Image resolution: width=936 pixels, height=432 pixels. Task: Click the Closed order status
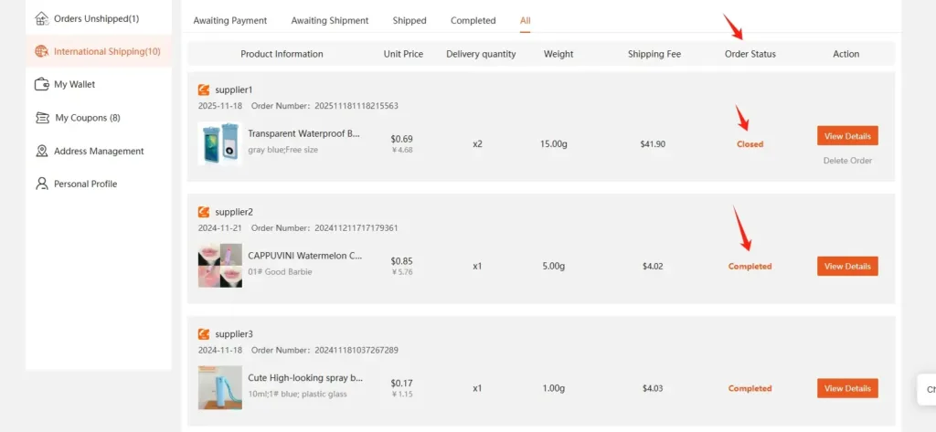tap(750, 143)
